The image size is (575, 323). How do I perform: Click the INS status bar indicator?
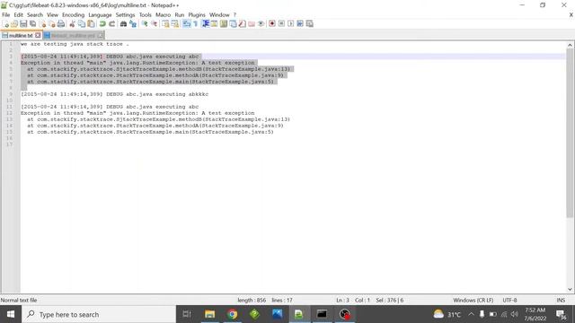[x=561, y=301]
